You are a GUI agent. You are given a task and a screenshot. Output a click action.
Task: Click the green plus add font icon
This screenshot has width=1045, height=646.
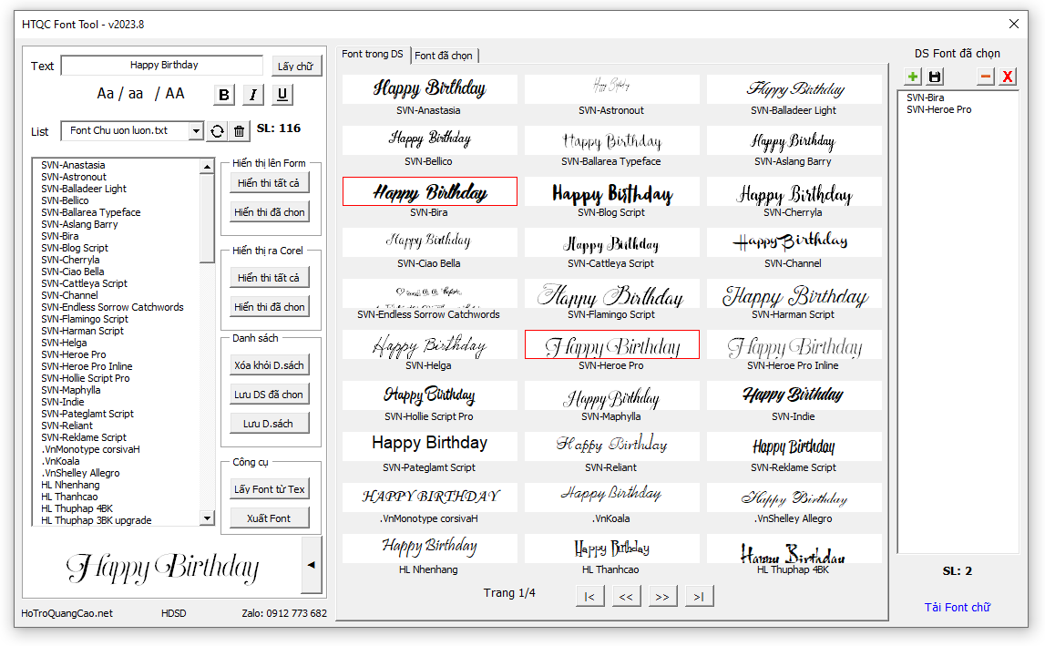coord(912,77)
